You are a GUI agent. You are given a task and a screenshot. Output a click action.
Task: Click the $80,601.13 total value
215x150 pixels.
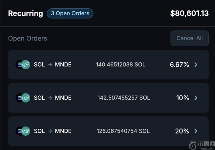(189, 13)
